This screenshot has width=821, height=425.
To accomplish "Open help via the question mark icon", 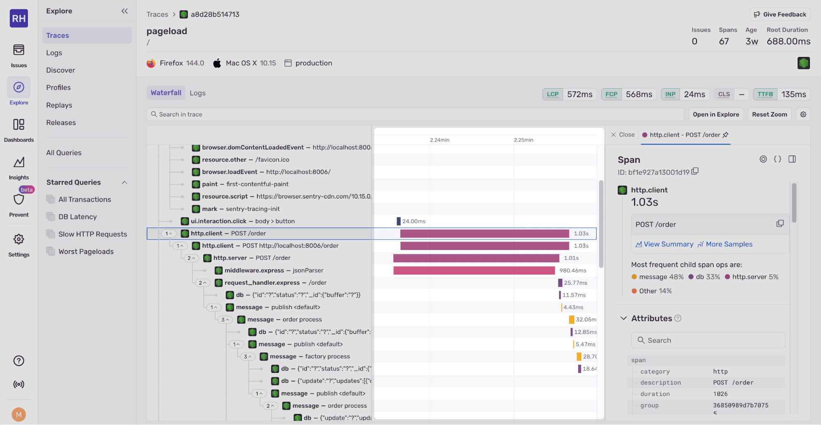I will tap(18, 361).
